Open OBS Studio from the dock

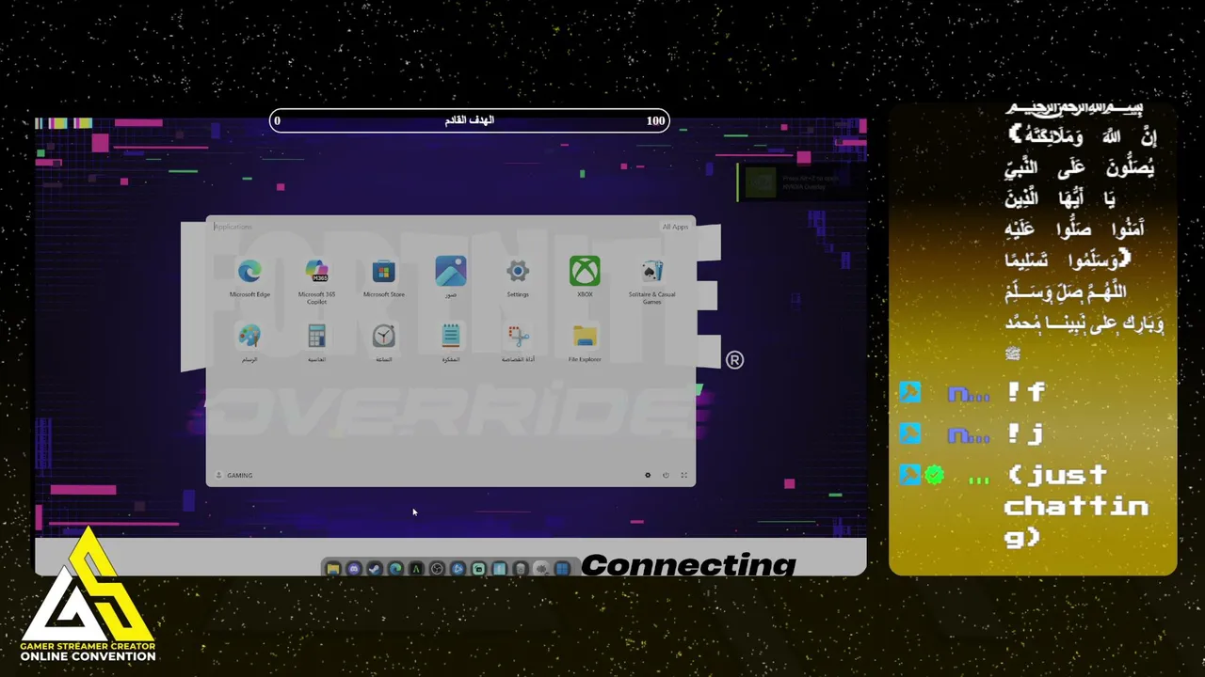pyautogui.click(x=437, y=569)
